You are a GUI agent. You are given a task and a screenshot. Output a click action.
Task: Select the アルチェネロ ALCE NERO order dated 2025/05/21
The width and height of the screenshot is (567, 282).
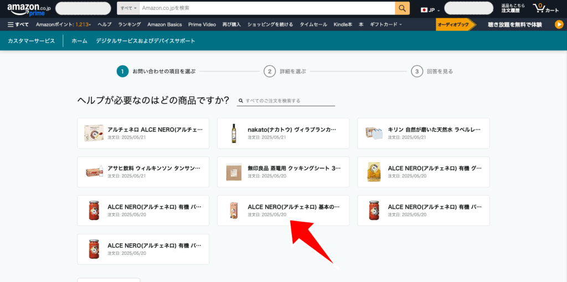click(143, 133)
